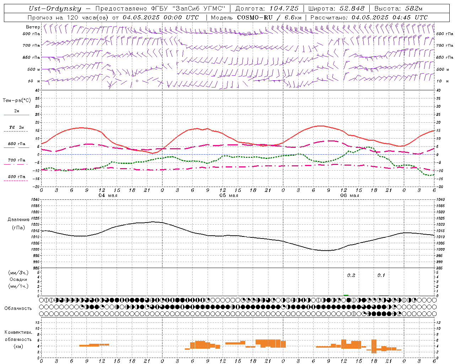The height and width of the screenshot is (364, 455).
Task: Click the precipitation value 0.2
Action: [x=351, y=275]
